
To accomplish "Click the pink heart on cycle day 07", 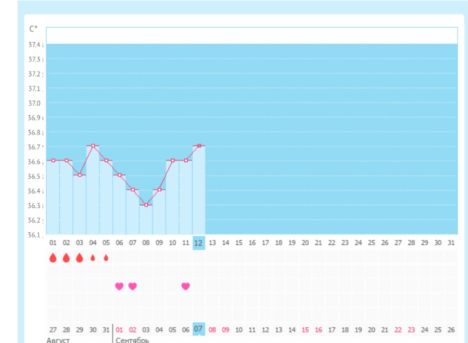I will (132, 287).
